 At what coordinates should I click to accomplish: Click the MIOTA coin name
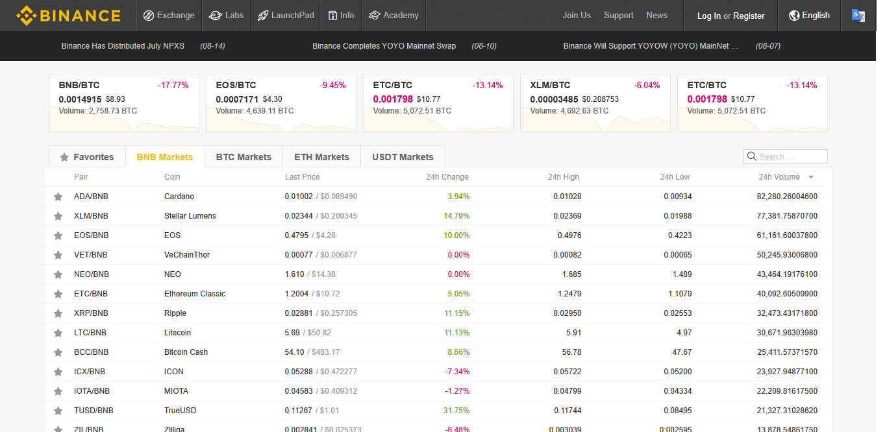coord(177,391)
